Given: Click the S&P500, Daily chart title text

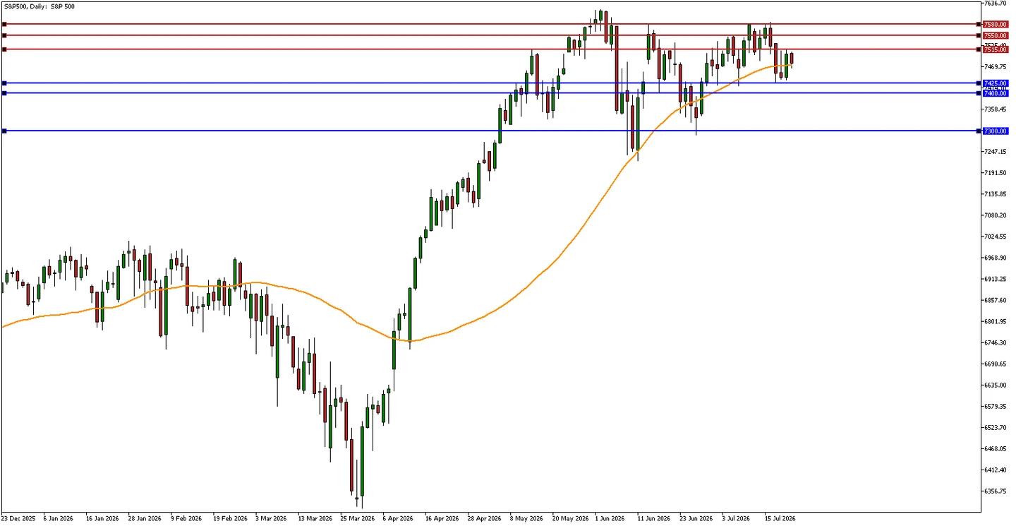Looking at the screenshot, I should [x=39, y=6].
